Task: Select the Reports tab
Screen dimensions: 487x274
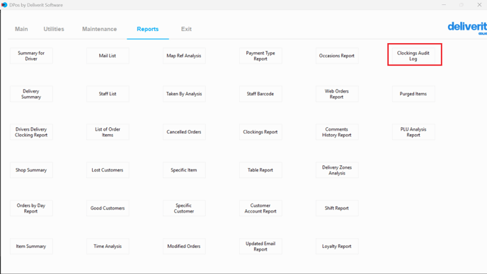Action: point(148,29)
